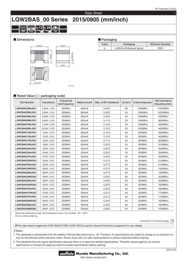Click the continued-on-next-page arrow icon
187x265 pixels.
click(172, 221)
